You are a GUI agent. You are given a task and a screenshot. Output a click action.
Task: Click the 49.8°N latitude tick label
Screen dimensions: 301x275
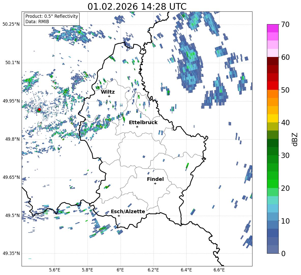point(12,139)
